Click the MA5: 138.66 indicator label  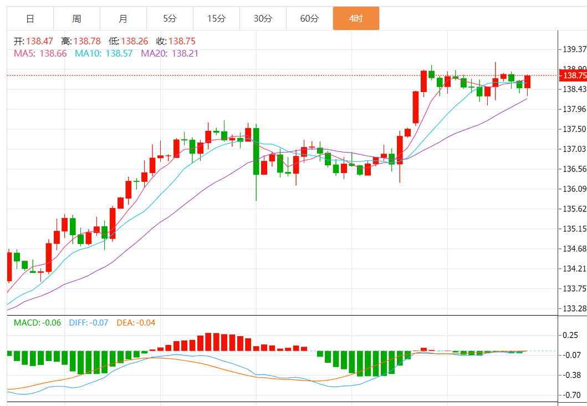click(x=40, y=53)
